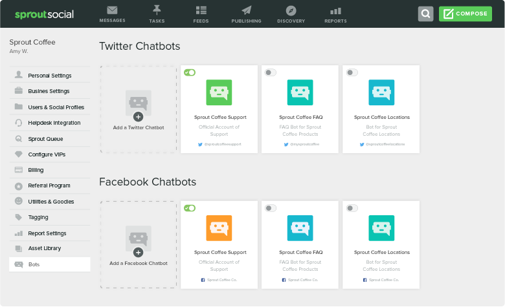
Task: Click the @sproutcoffeelocations Twitter handle
Action: pyautogui.click(x=385, y=144)
